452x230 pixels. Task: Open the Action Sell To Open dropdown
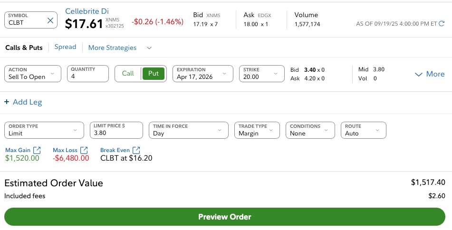coord(33,74)
